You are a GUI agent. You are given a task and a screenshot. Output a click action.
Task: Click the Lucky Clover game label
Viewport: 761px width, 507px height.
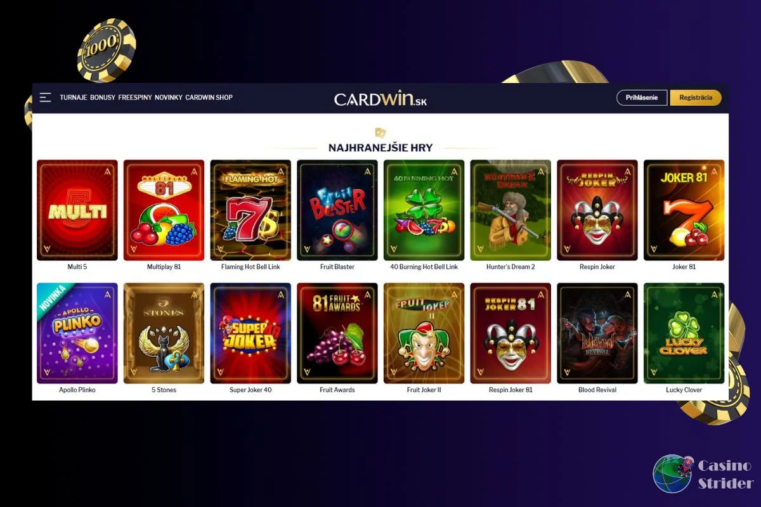point(684,390)
